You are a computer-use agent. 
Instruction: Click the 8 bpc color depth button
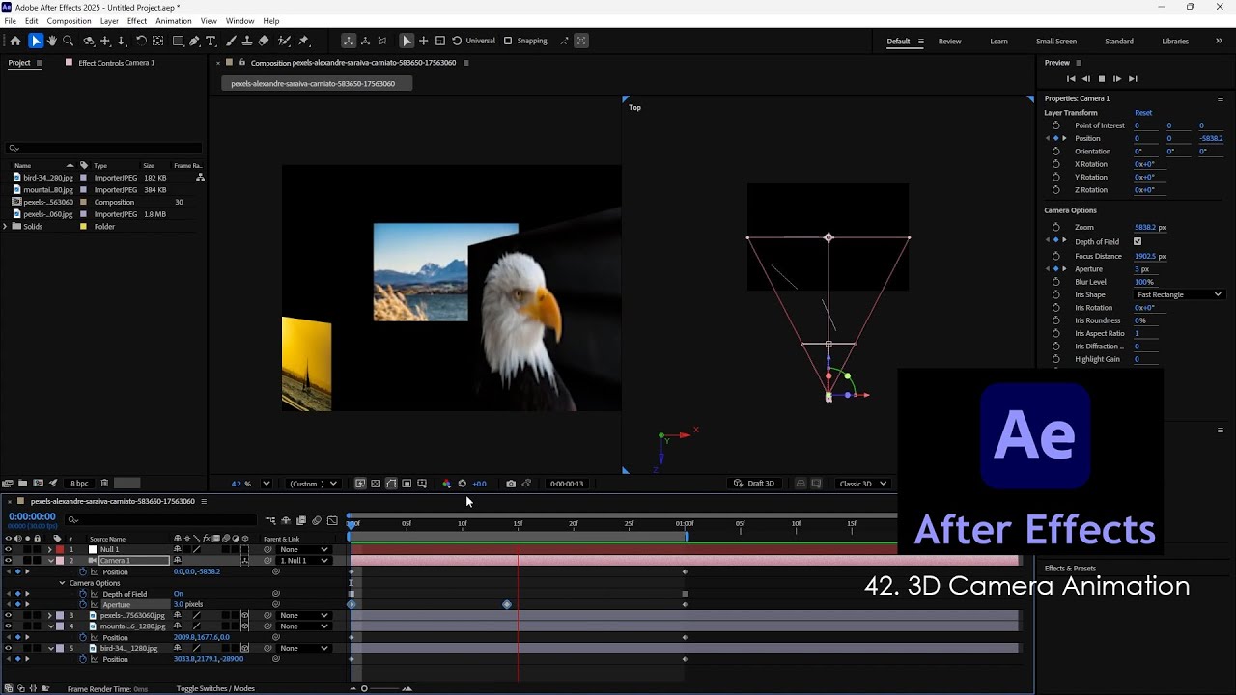point(79,483)
